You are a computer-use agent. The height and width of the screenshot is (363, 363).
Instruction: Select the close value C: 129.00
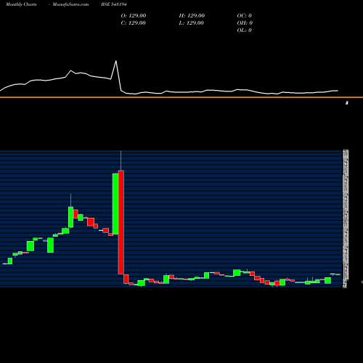point(134,23)
